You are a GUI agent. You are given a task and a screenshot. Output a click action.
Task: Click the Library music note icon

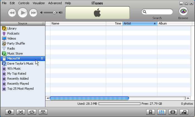pyautogui.click(x=4, y=28)
